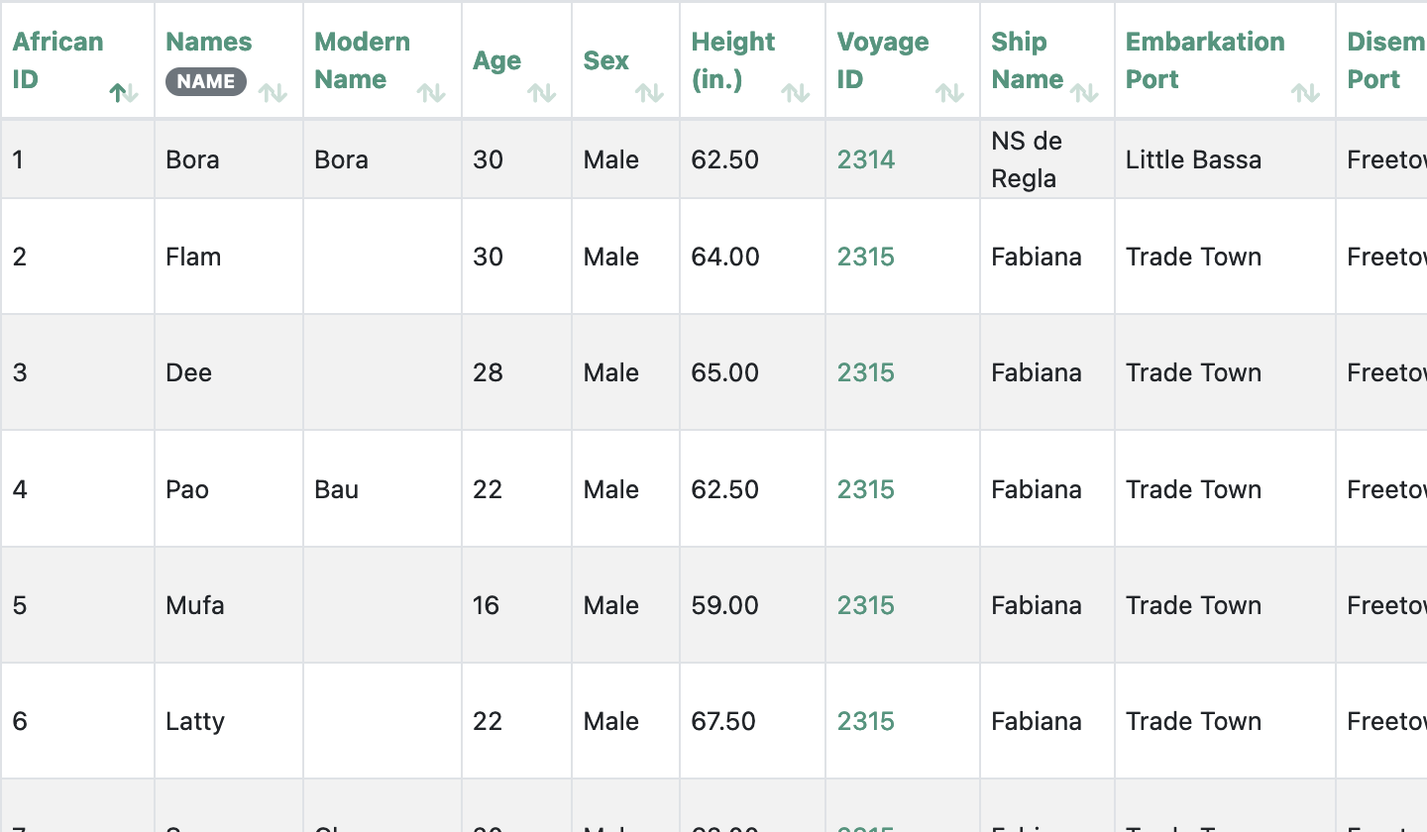
Task: Click Ship Name sort arrows icon
Action: 1084,93
